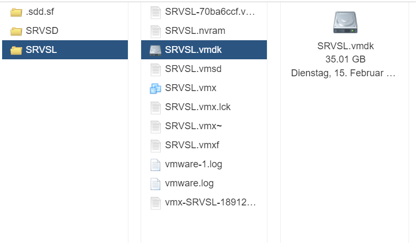Select the SRVSL folder entry

pyautogui.click(x=41, y=50)
